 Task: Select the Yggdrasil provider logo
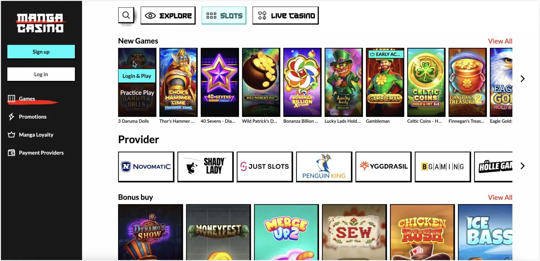point(383,167)
